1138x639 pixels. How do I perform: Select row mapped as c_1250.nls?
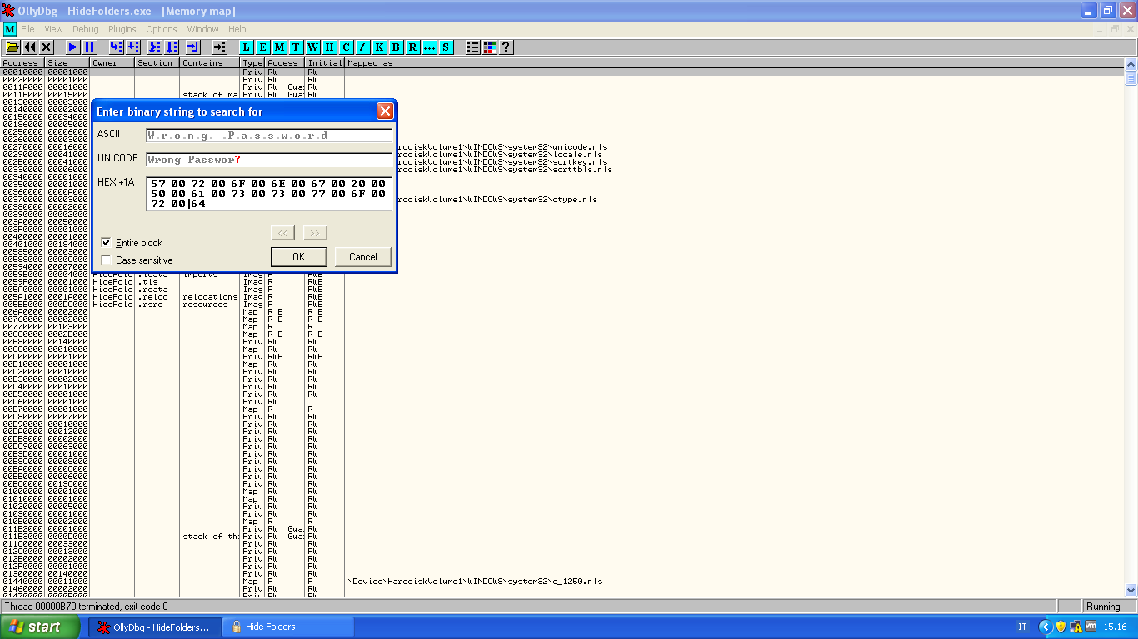[562, 581]
